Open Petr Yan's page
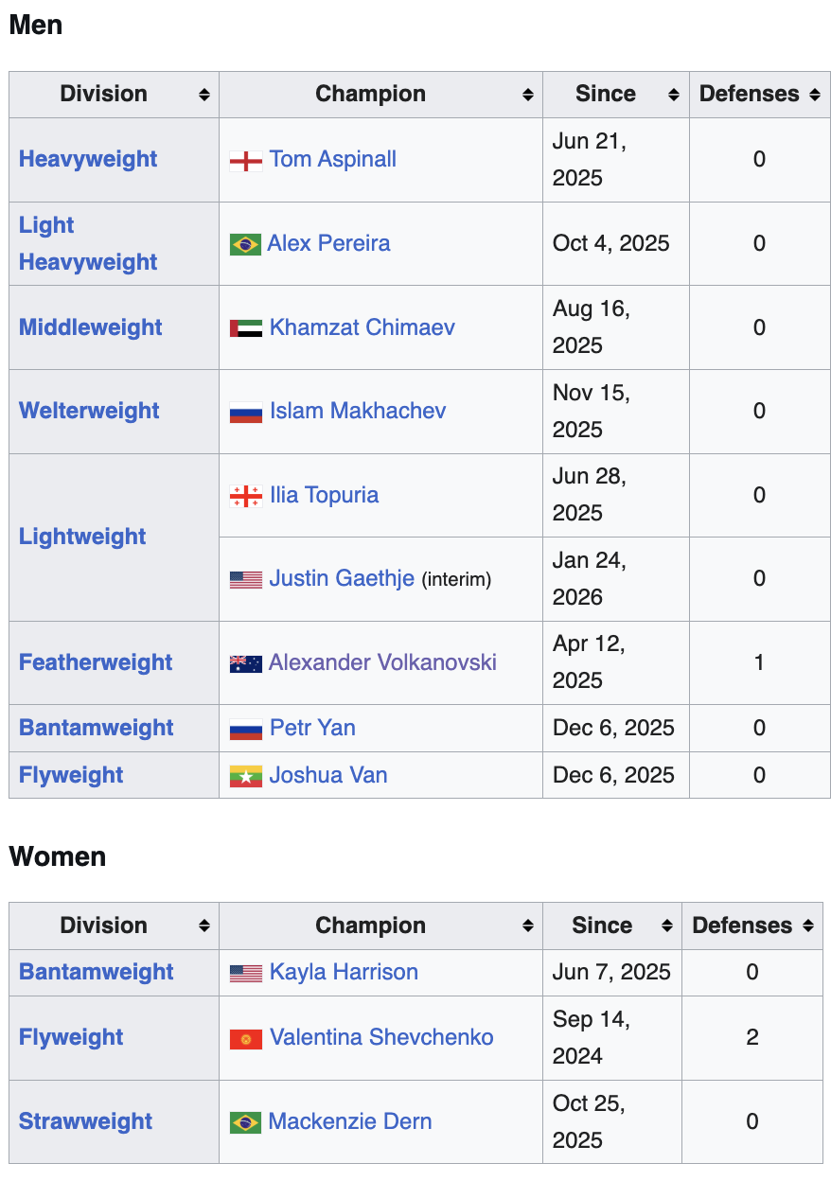The image size is (831, 1181). [312, 729]
